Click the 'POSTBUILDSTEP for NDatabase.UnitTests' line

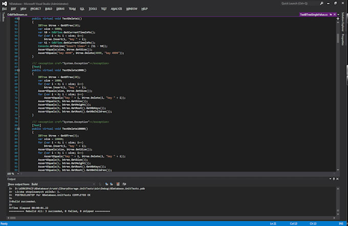pyautogui.click(x=50, y=195)
